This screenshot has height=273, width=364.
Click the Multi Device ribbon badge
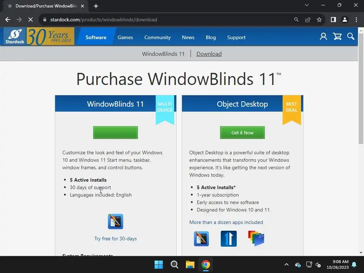[165, 109]
